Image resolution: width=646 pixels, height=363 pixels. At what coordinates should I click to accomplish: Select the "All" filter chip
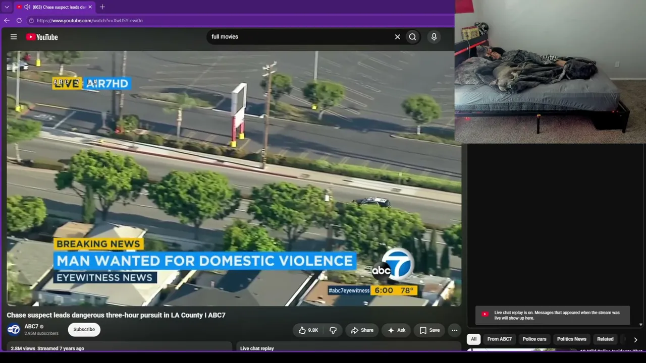474,339
